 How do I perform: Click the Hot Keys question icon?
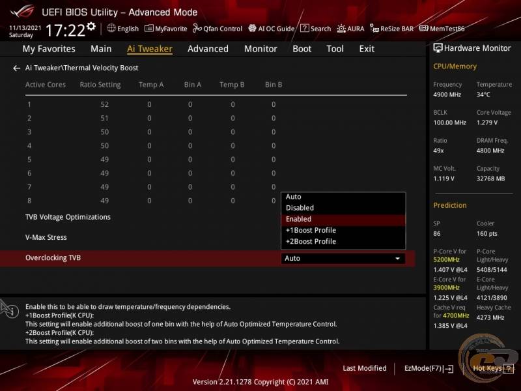pyautogui.click(x=509, y=368)
